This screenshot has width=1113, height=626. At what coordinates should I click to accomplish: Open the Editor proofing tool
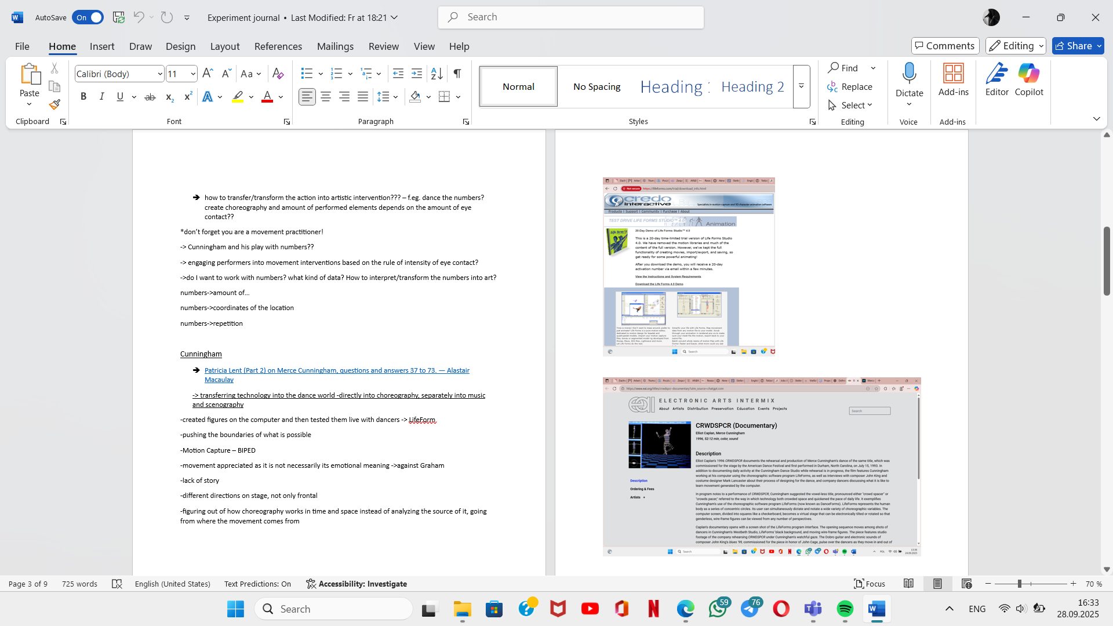point(996,79)
